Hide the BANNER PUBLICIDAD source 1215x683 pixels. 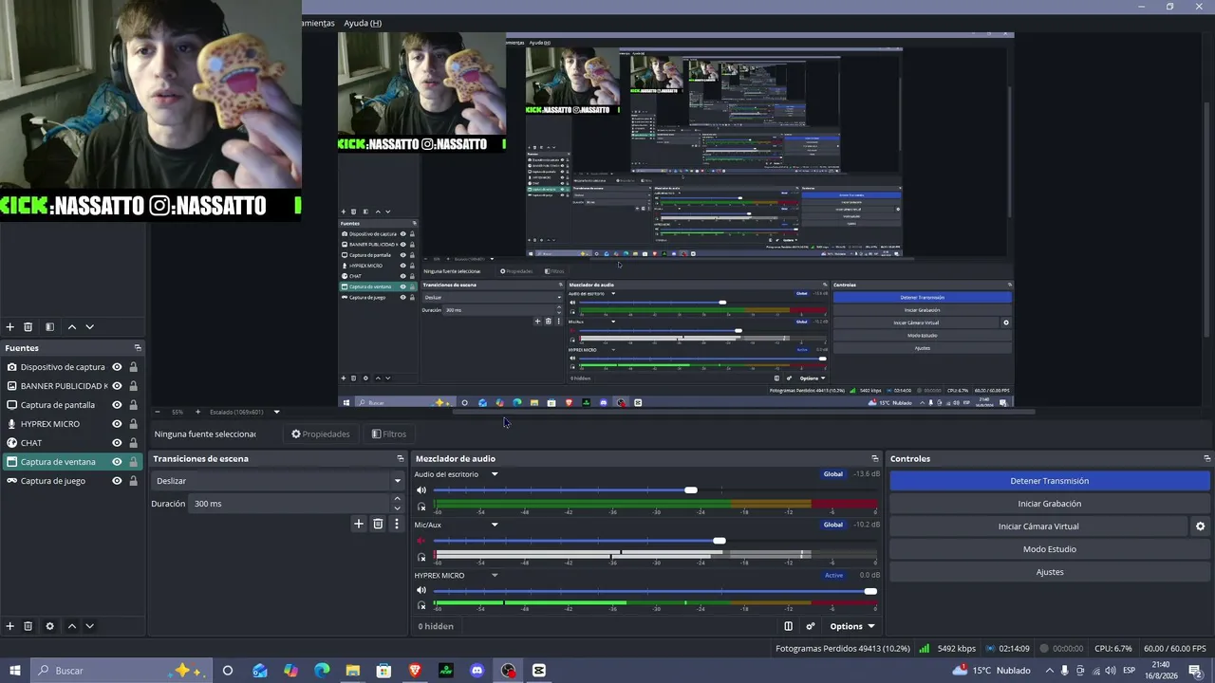coord(117,386)
